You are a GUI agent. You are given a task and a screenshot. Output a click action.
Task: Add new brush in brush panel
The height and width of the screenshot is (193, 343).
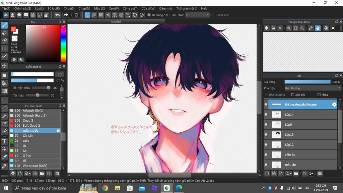20,174
